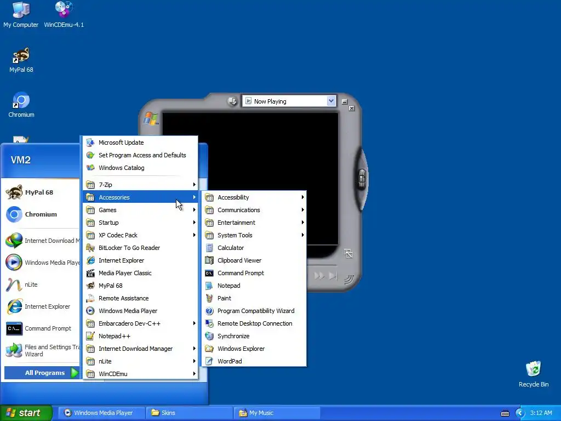Screen dimensions: 561x421
Task: Launch Paint from Accessories
Action: click(254, 298)
